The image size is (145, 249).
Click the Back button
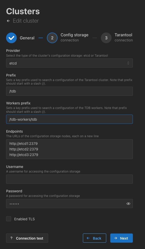(95, 238)
